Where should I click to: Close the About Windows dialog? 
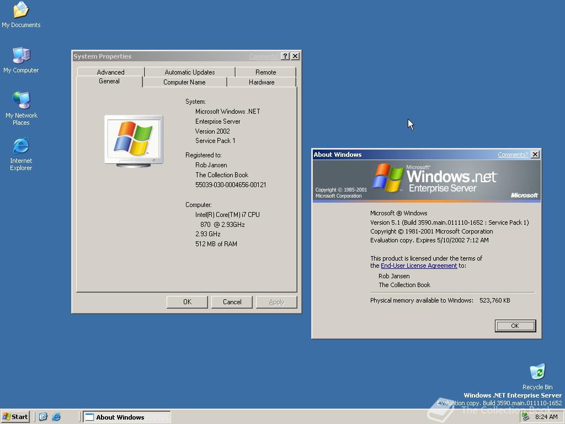pos(535,155)
